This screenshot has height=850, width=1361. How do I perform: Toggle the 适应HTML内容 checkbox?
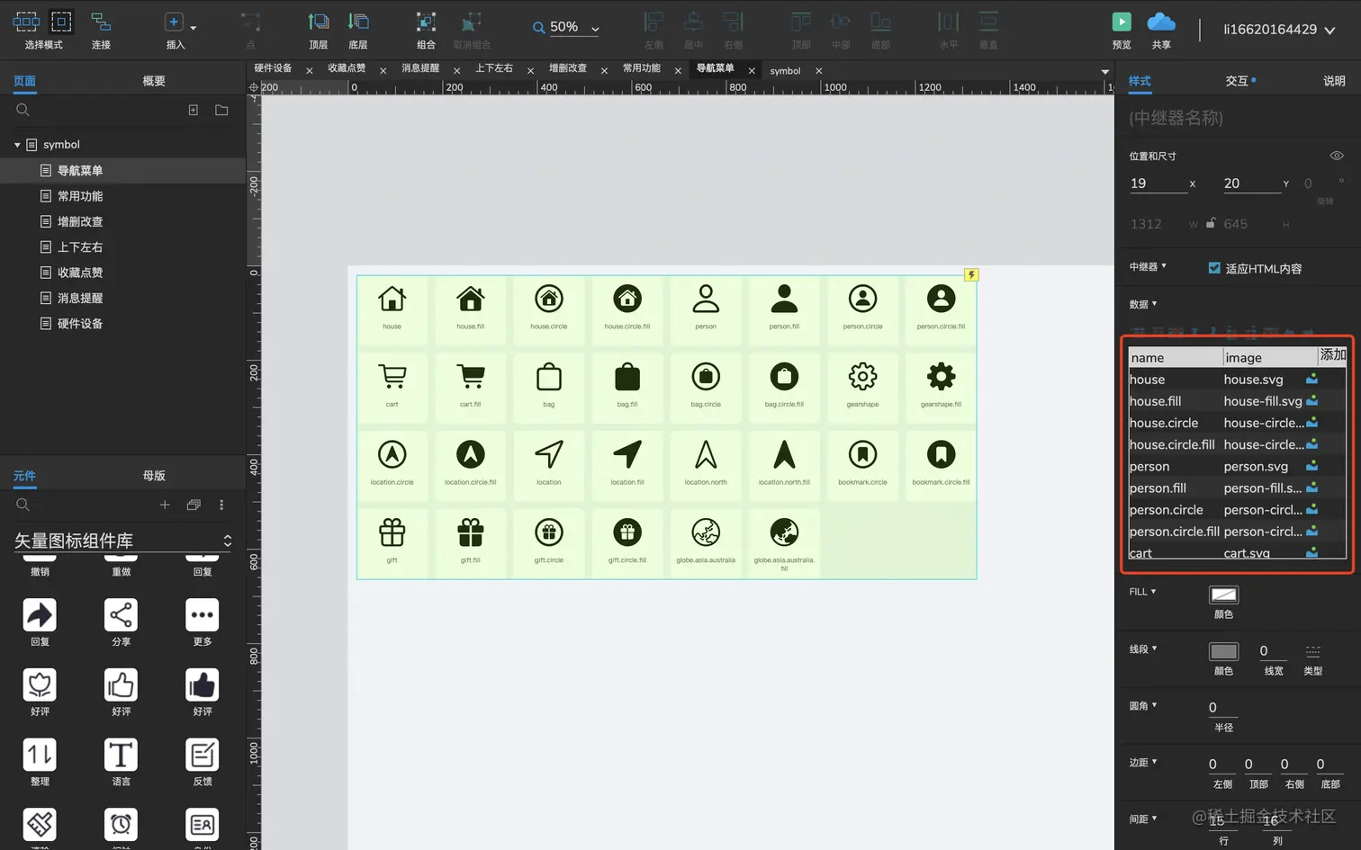point(1214,268)
